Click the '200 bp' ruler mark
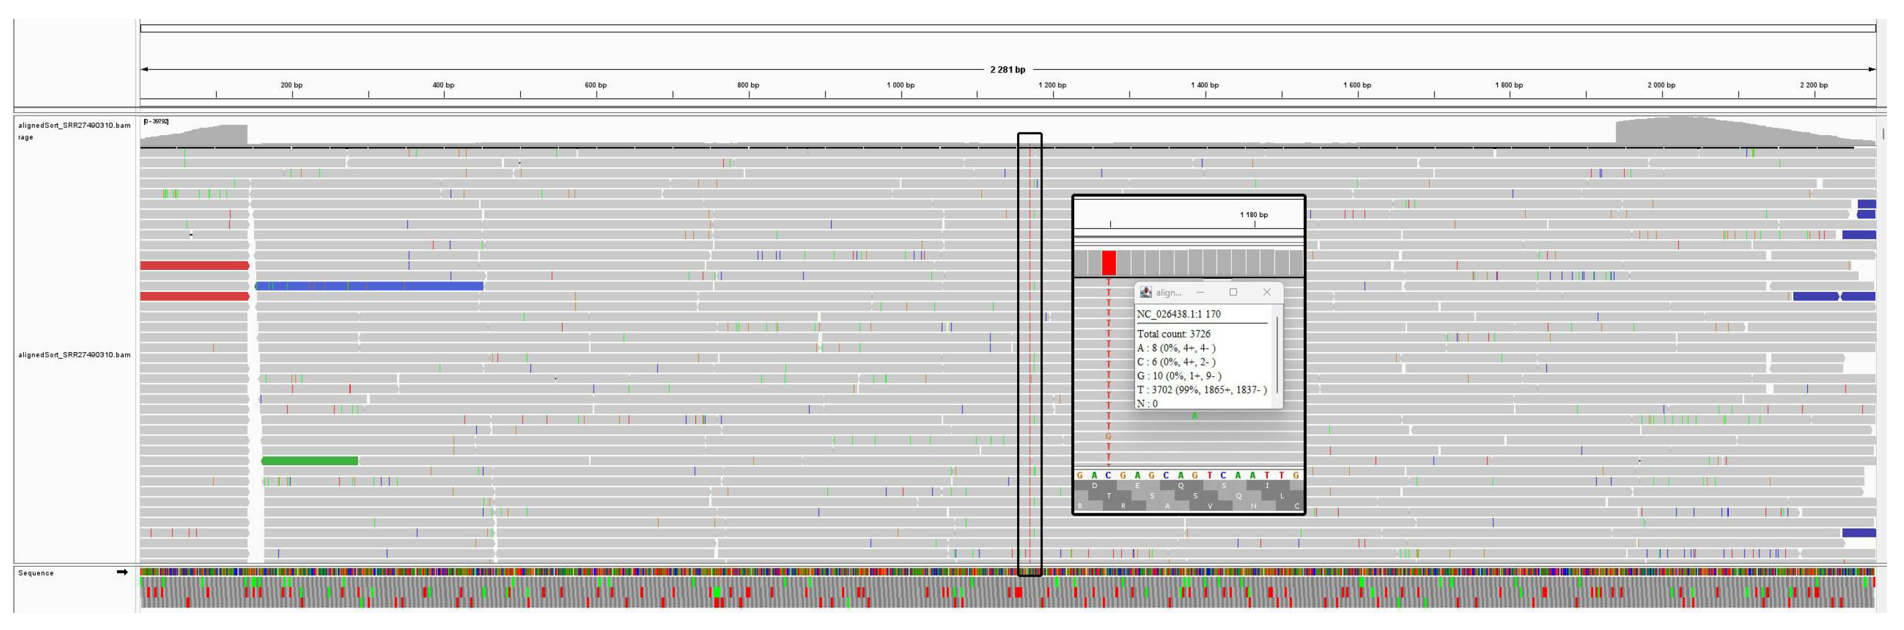Image resolution: width=1904 pixels, height=630 pixels. tap(291, 86)
